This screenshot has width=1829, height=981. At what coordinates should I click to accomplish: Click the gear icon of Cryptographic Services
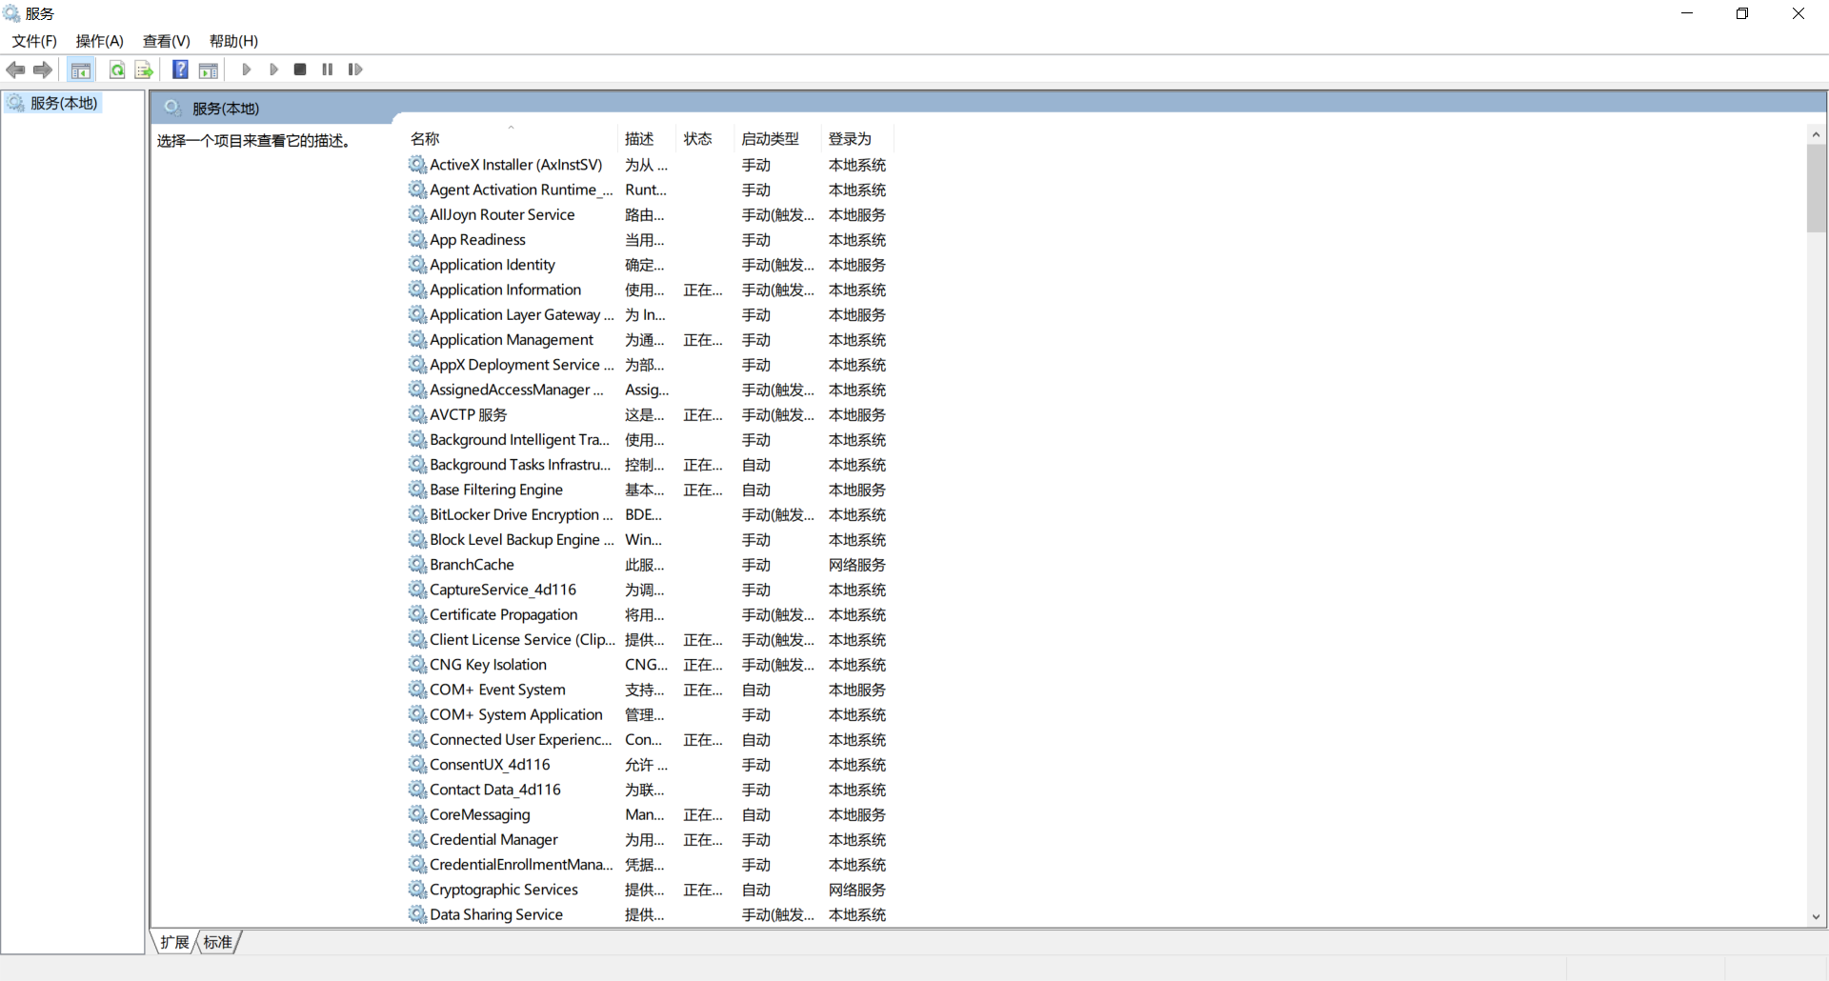coord(417,890)
